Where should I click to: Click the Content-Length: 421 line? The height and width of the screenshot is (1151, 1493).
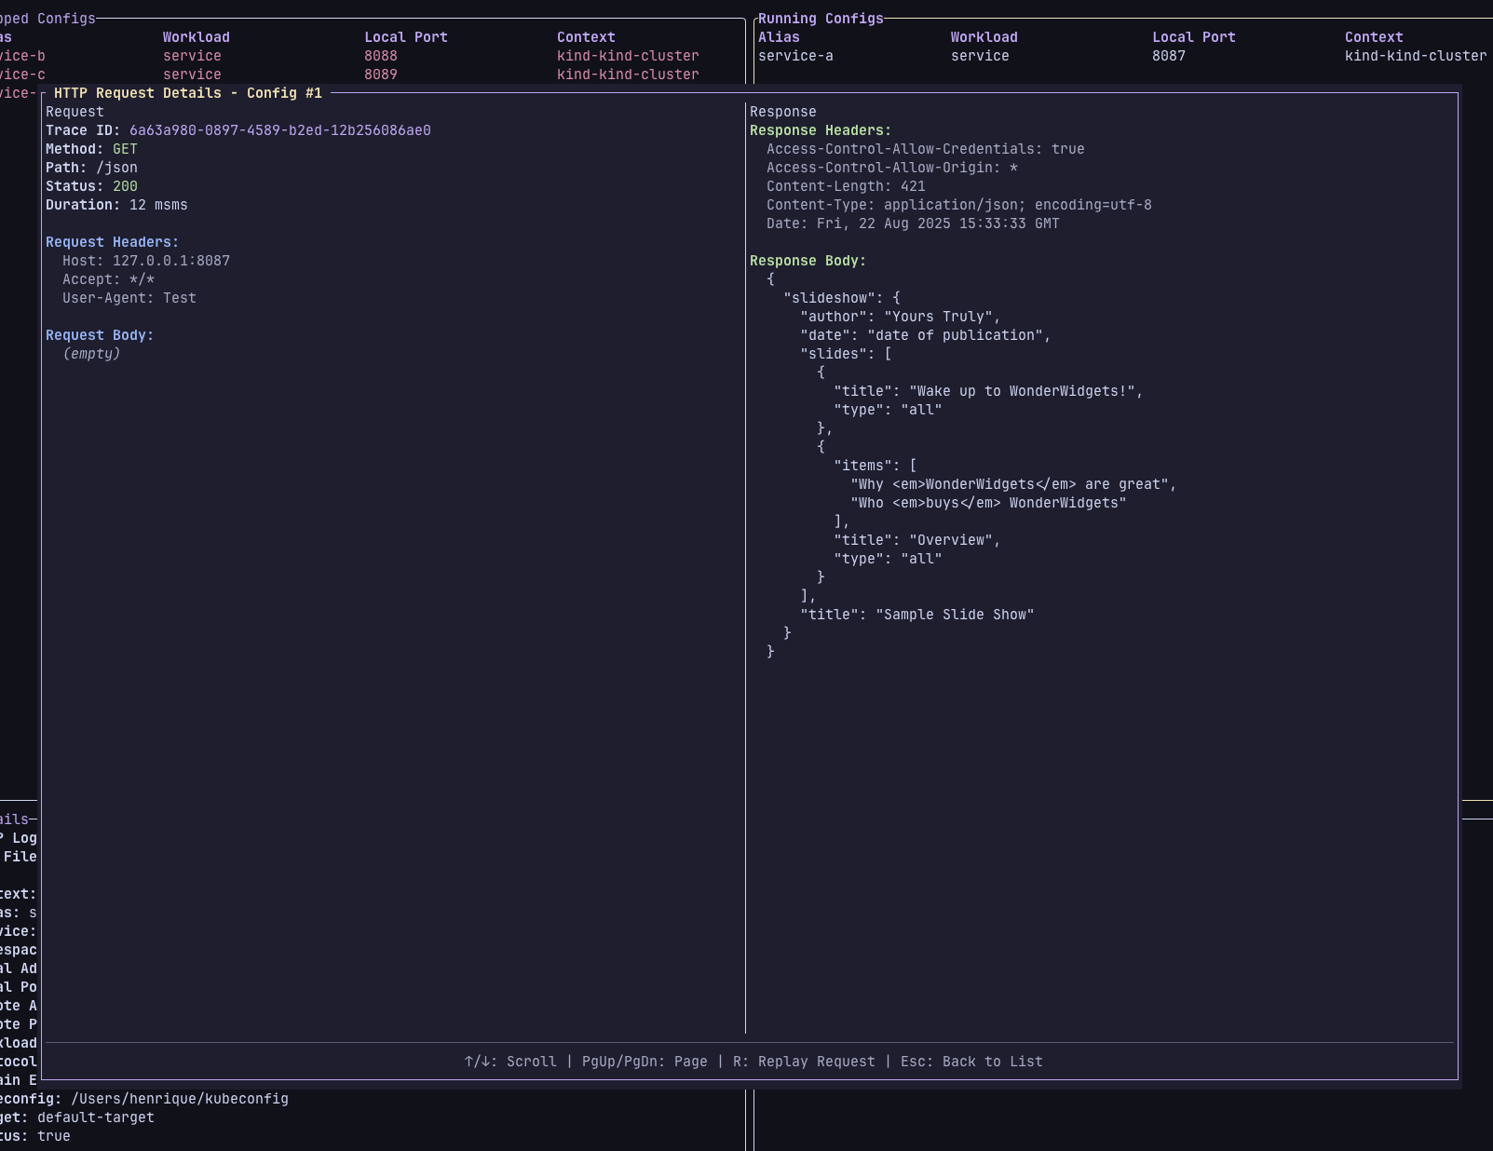click(x=846, y=186)
